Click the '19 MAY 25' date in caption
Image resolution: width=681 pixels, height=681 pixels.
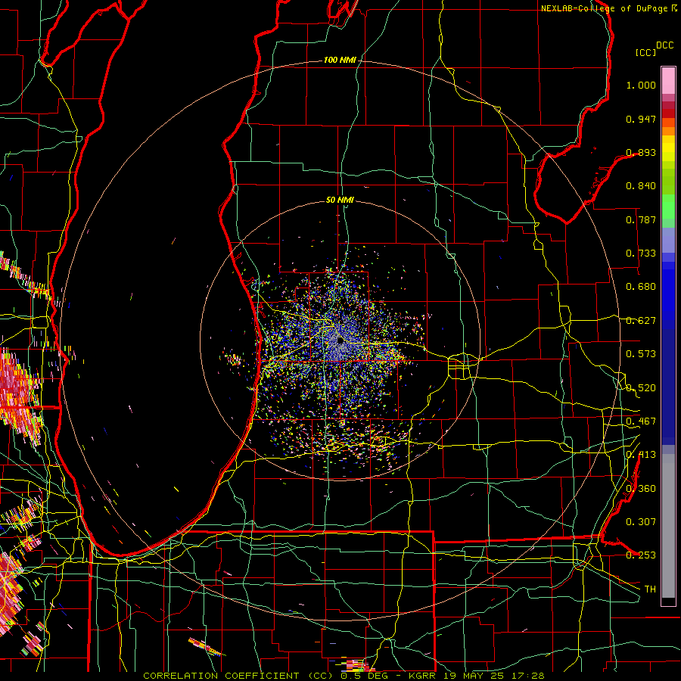pyautogui.click(x=472, y=676)
